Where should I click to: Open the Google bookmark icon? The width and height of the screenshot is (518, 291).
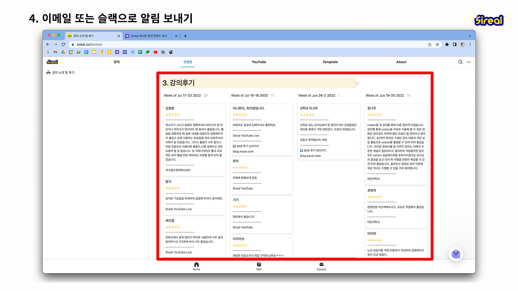[48, 52]
